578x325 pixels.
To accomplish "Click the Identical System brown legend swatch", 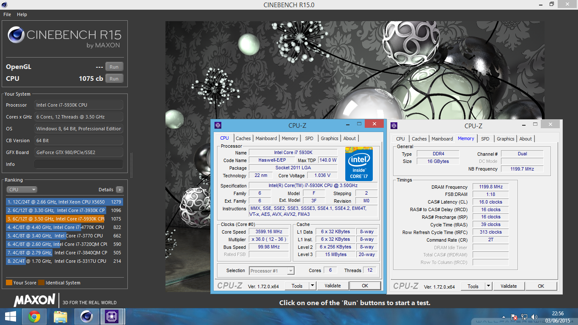I will pos(41,283).
